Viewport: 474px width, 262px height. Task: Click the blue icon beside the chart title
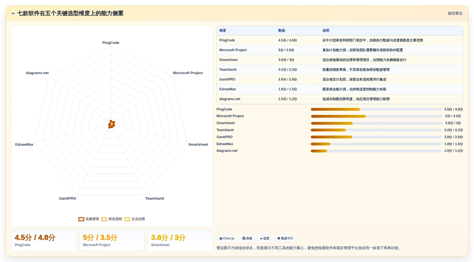13,13
